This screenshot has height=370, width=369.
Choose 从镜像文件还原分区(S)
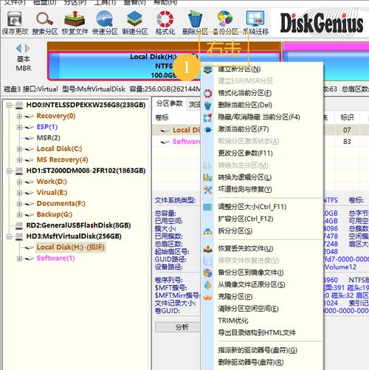(252, 285)
